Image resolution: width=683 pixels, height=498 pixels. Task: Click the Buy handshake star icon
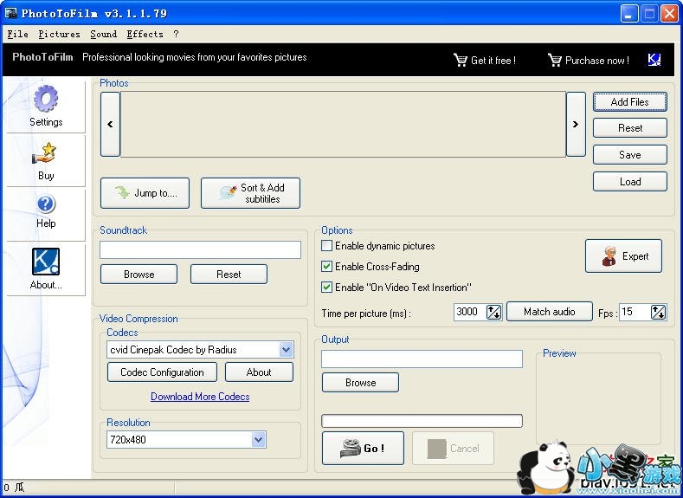(45, 154)
